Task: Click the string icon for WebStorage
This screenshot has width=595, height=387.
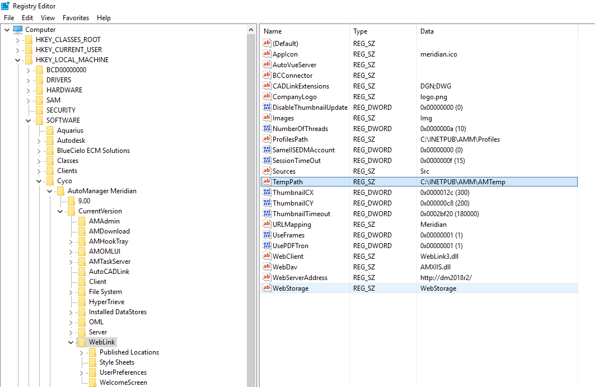Action: tap(267, 288)
